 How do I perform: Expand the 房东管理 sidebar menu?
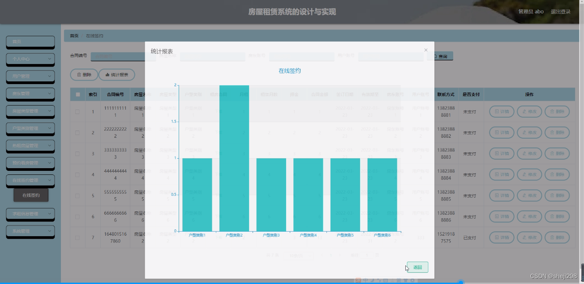click(30, 94)
